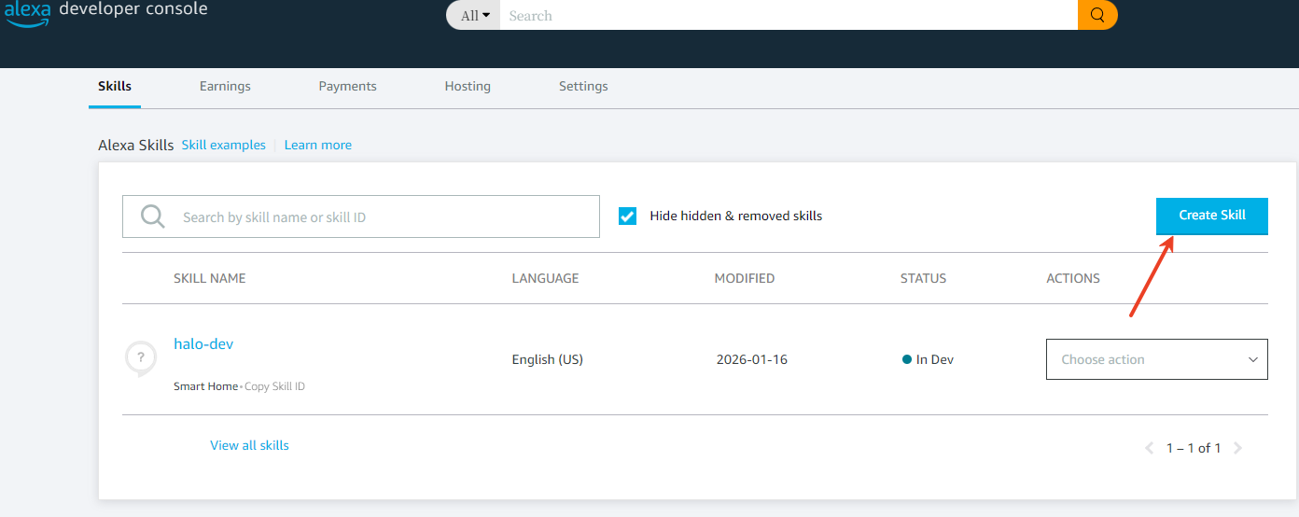Viewport: 1299px width, 517px height.
Task: Click the View all skills link
Action: tap(249, 445)
